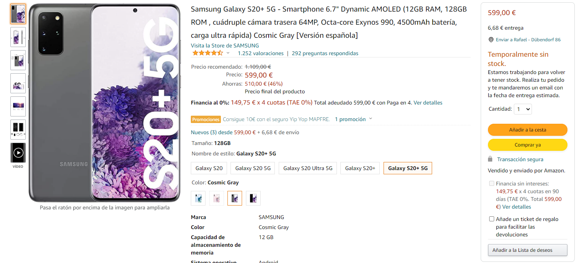Add item to 'Lista de deseos'
This screenshot has width=584, height=263.
[527, 250]
